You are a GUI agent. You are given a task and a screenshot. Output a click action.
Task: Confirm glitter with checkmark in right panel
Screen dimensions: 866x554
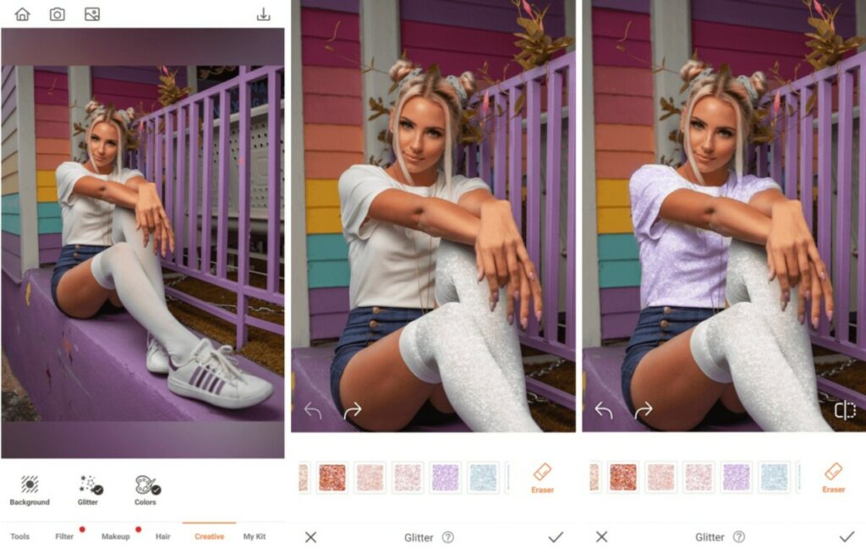point(847,537)
